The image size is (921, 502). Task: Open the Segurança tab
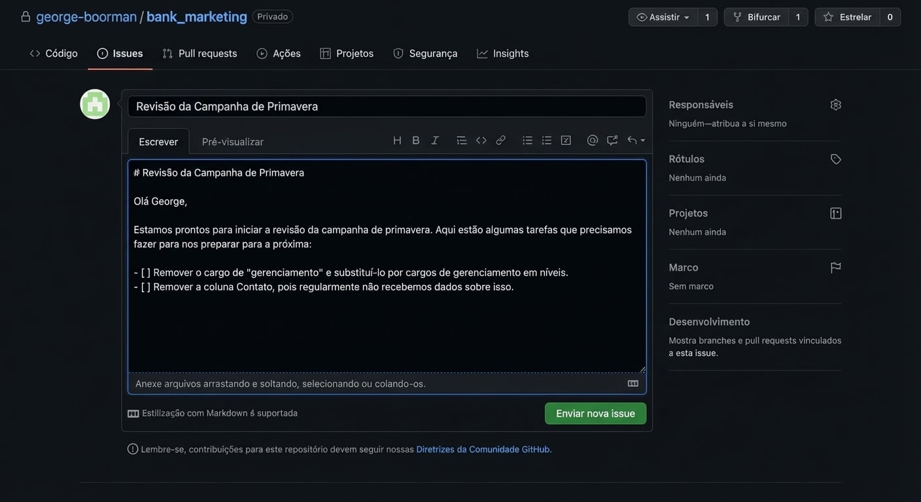[x=425, y=54]
